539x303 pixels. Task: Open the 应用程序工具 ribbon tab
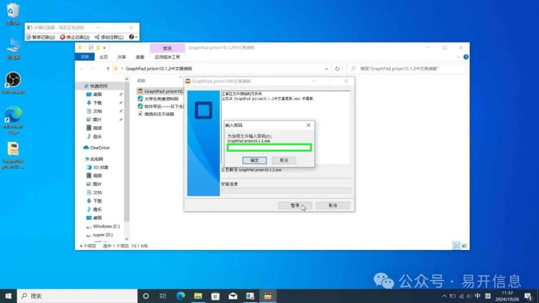coord(167,57)
